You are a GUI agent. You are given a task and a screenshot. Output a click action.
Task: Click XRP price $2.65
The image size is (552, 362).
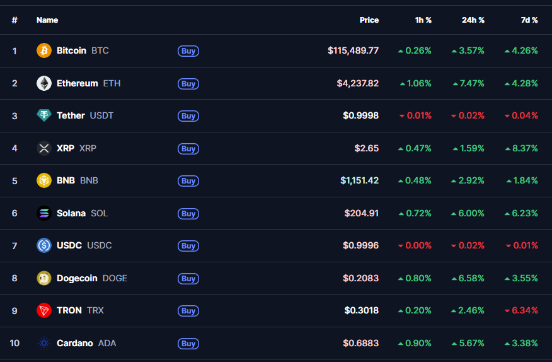pyautogui.click(x=367, y=148)
